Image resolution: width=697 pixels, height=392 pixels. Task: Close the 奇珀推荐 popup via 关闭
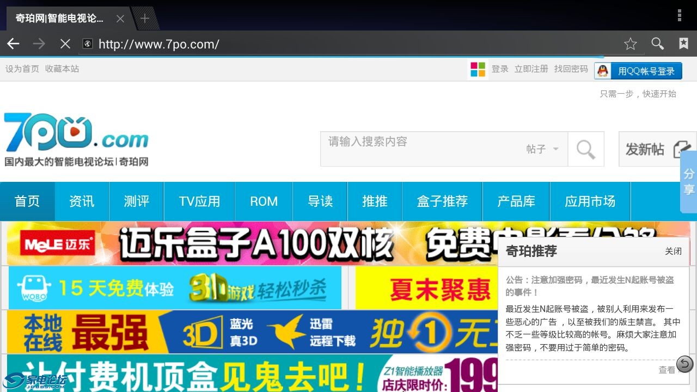(673, 251)
